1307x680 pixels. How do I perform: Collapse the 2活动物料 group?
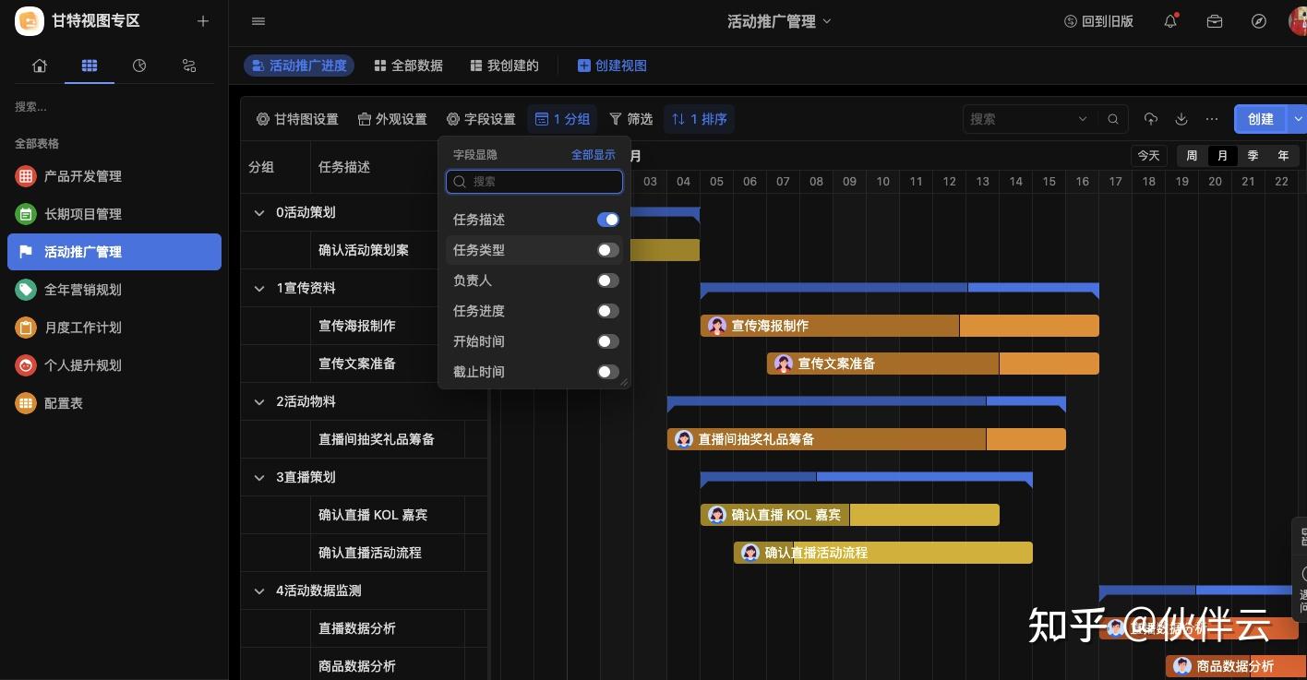click(259, 401)
